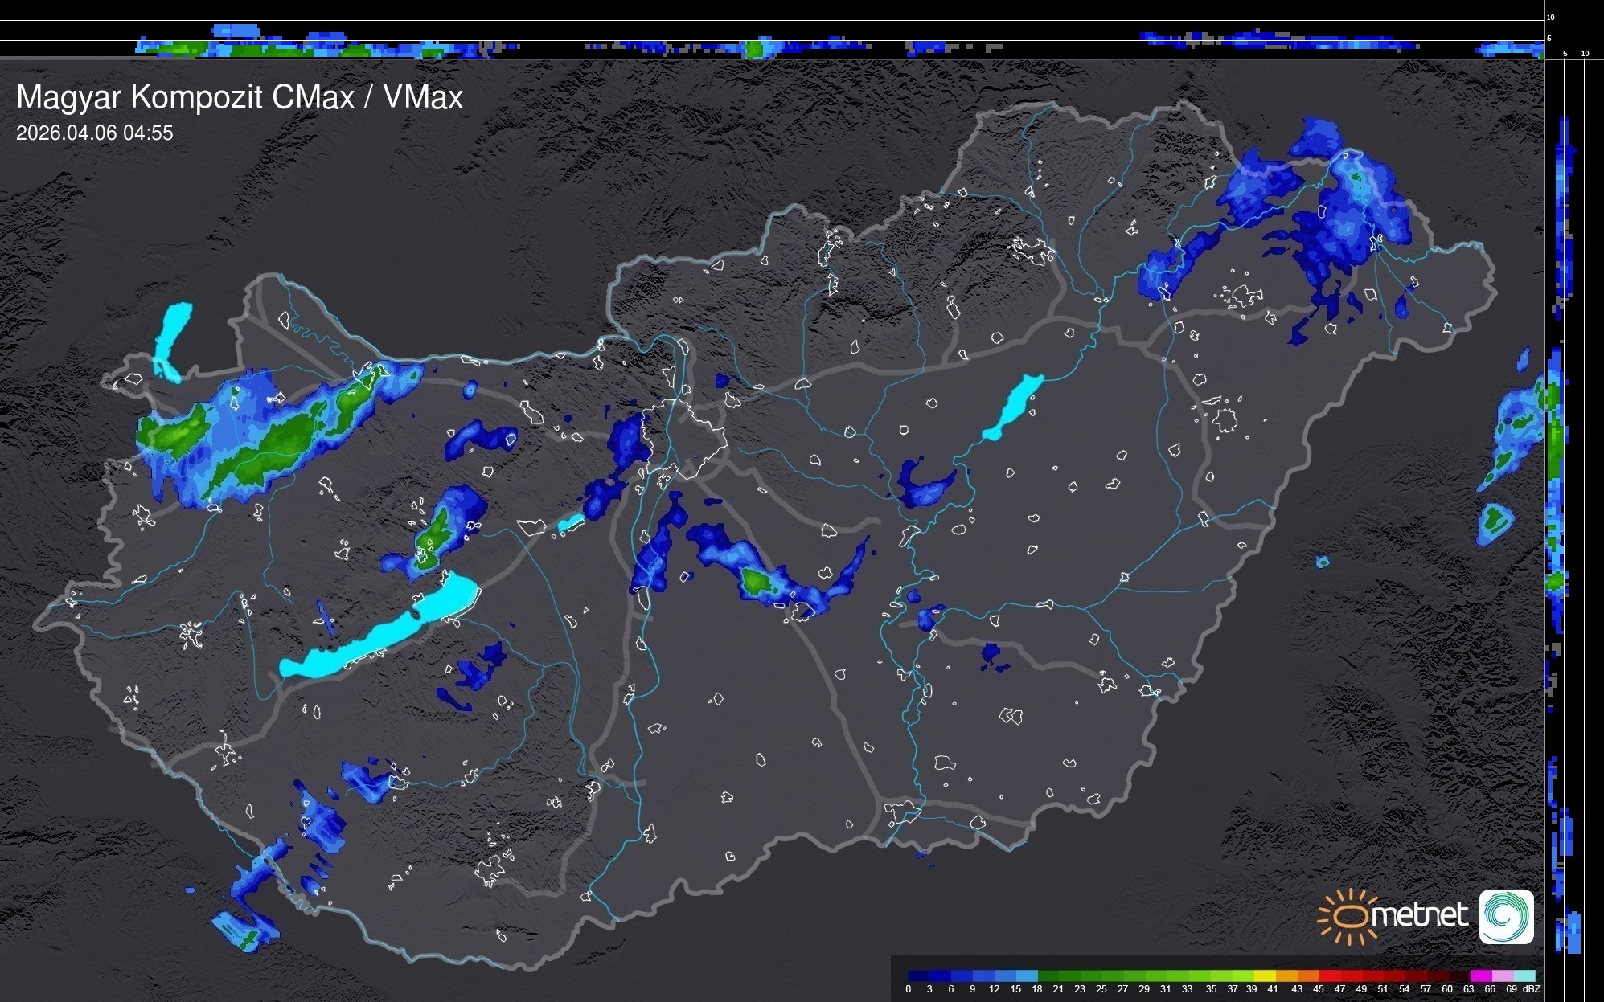Click the yellow 39 dBZ legend swatch
The image size is (1604, 1002).
tap(1265, 976)
